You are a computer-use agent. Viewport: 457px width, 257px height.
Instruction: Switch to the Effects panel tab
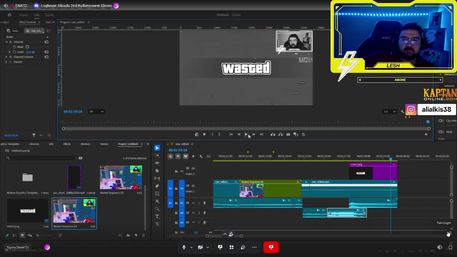click(x=67, y=144)
